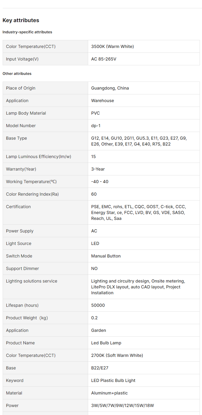Click the Led Bulb Lamp product name
The height and width of the screenshot is (415, 202).
click(x=106, y=343)
